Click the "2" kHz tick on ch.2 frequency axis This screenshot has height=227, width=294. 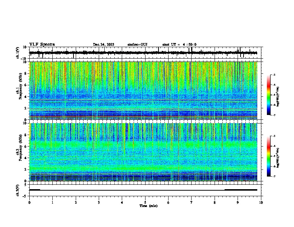[x=26, y=170]
